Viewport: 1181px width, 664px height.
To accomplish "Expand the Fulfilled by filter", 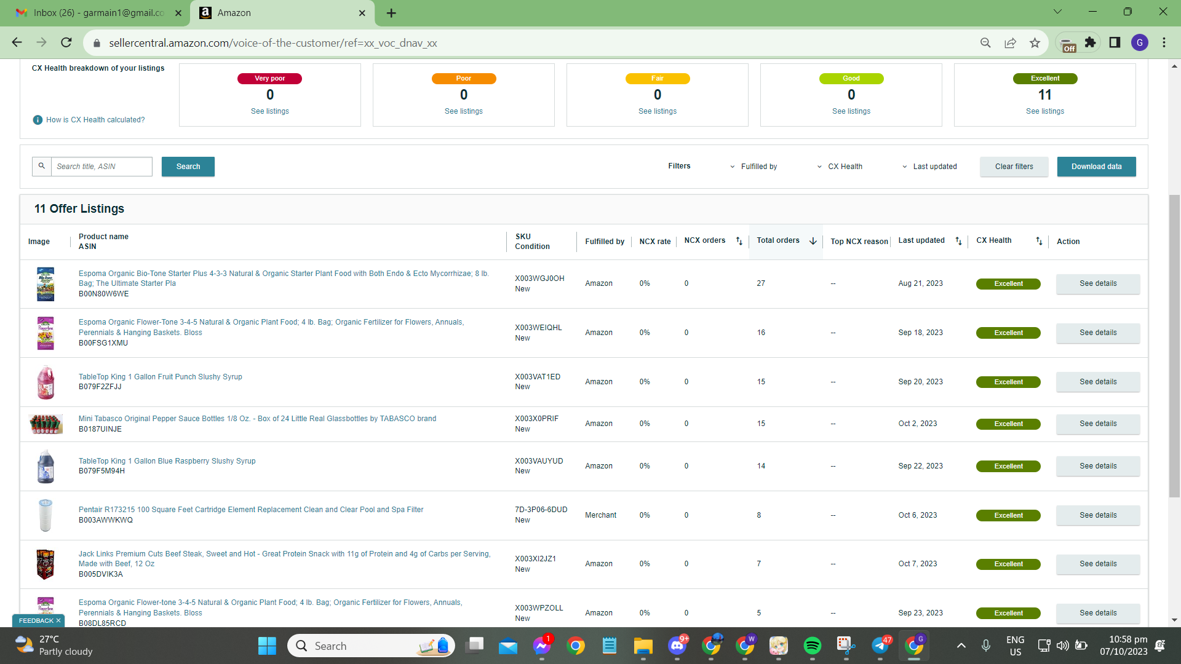I will coord(754,167).
